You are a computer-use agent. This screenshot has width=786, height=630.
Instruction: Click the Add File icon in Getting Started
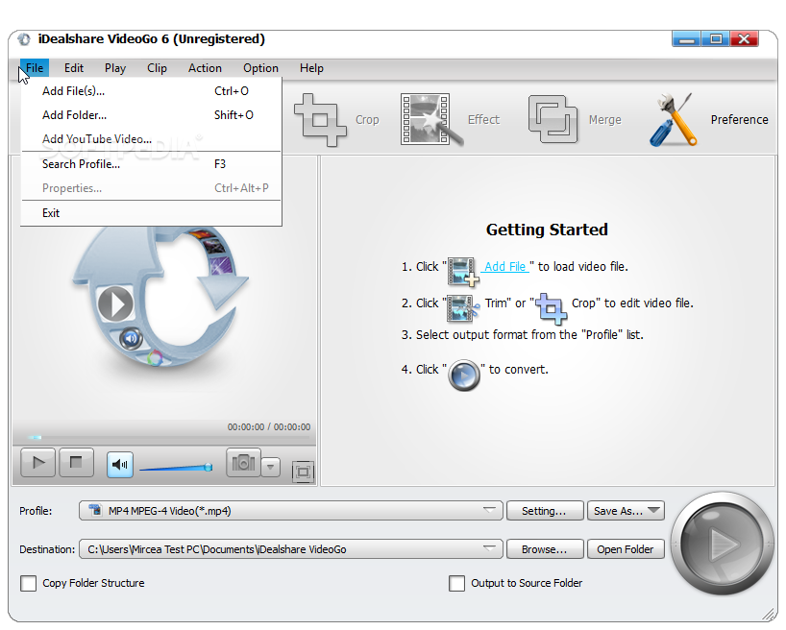463,272
